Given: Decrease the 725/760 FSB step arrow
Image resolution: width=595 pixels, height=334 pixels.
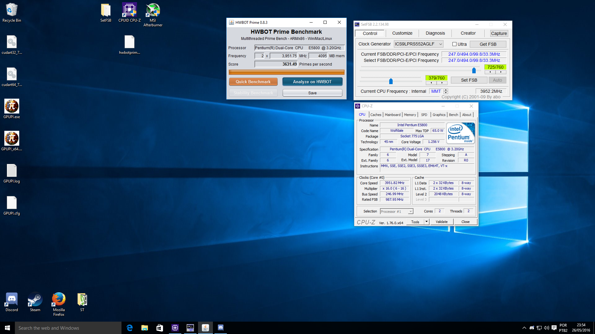Looking at the screenshot, I should 490,72.
